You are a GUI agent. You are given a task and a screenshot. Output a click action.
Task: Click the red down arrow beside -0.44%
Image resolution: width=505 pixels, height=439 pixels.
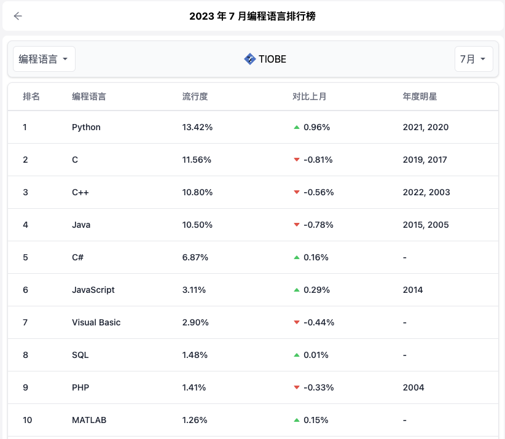pos(297,322)
